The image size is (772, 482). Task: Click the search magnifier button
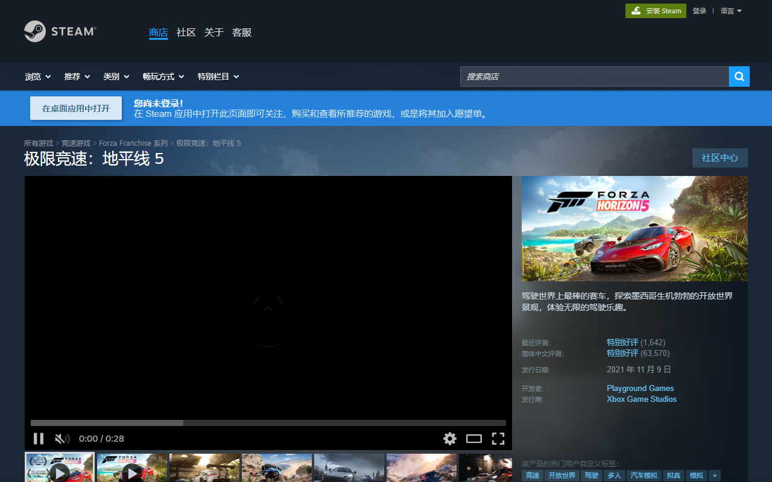coord(739,77)
